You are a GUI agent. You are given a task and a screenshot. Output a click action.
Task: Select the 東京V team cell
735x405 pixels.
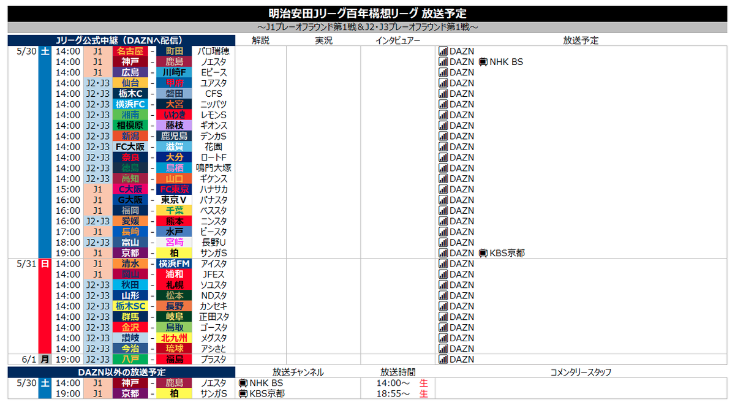coord(174,200)
